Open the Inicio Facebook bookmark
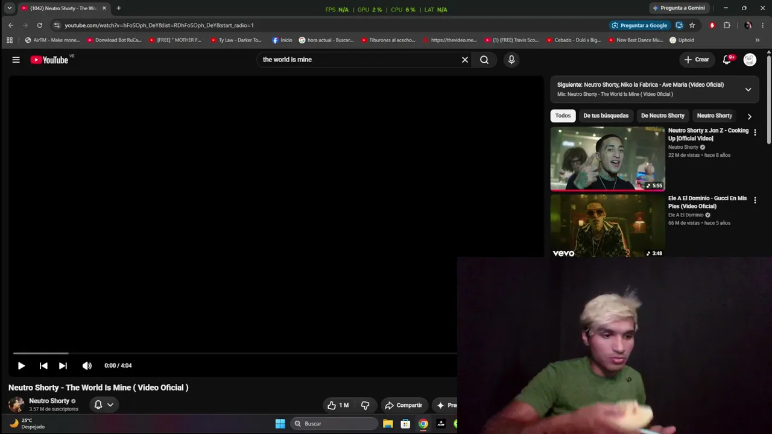Image resolution: width=772 pixels, height=434 pixels. tap(282, 40)
